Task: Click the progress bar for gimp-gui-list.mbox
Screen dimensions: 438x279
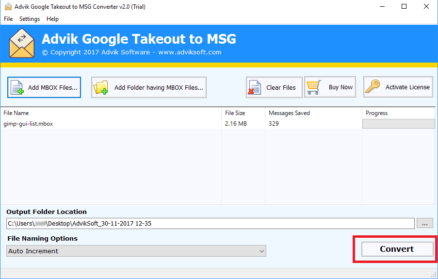Action: coord(399,124)
